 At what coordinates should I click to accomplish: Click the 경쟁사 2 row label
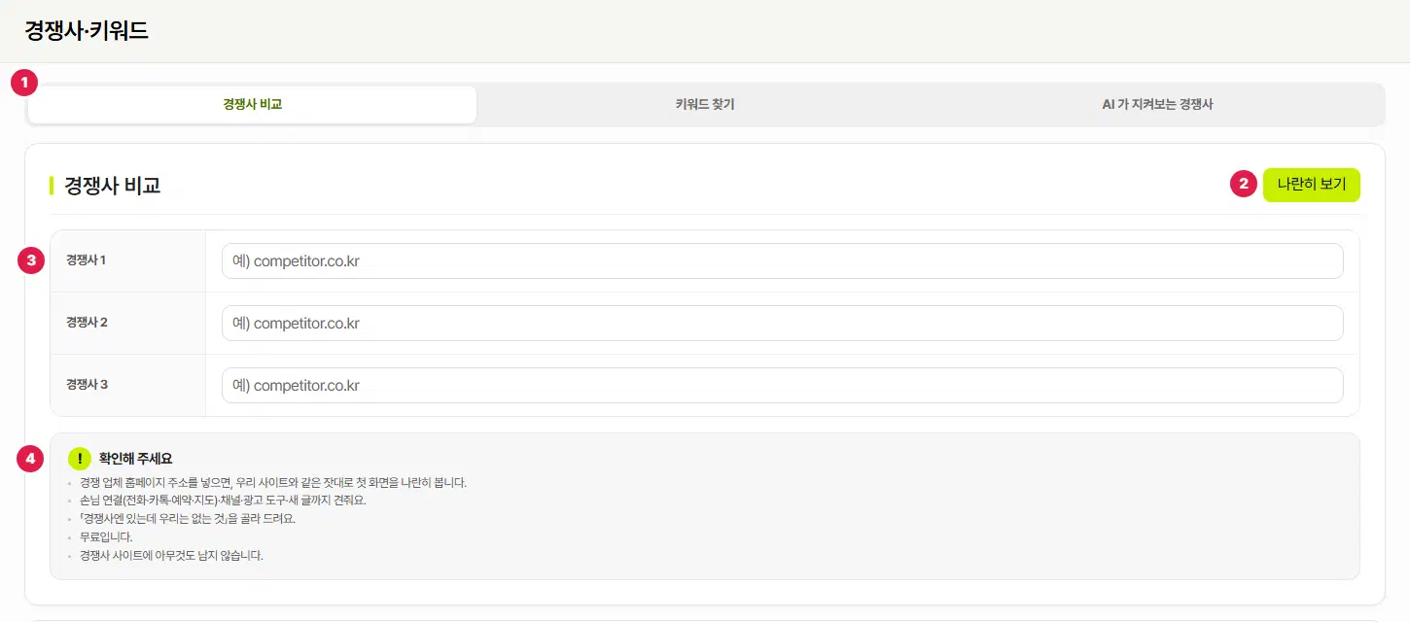pyautogui.click(x=87, y=323)
